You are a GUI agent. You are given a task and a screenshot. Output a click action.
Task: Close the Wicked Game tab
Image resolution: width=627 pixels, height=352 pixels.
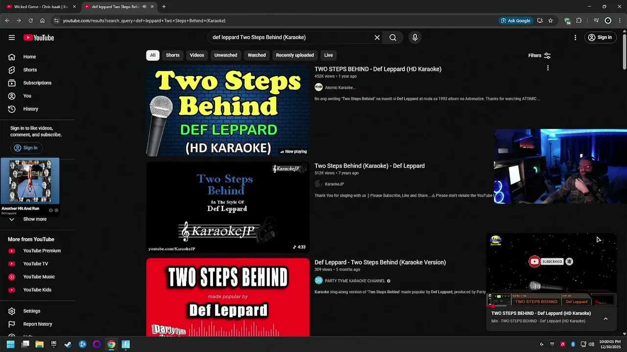point(74,7)
